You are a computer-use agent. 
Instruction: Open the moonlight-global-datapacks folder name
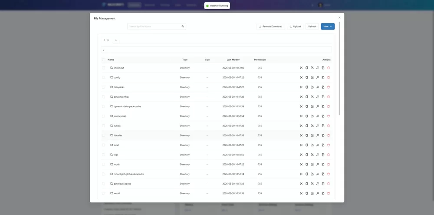coord(129,174)
